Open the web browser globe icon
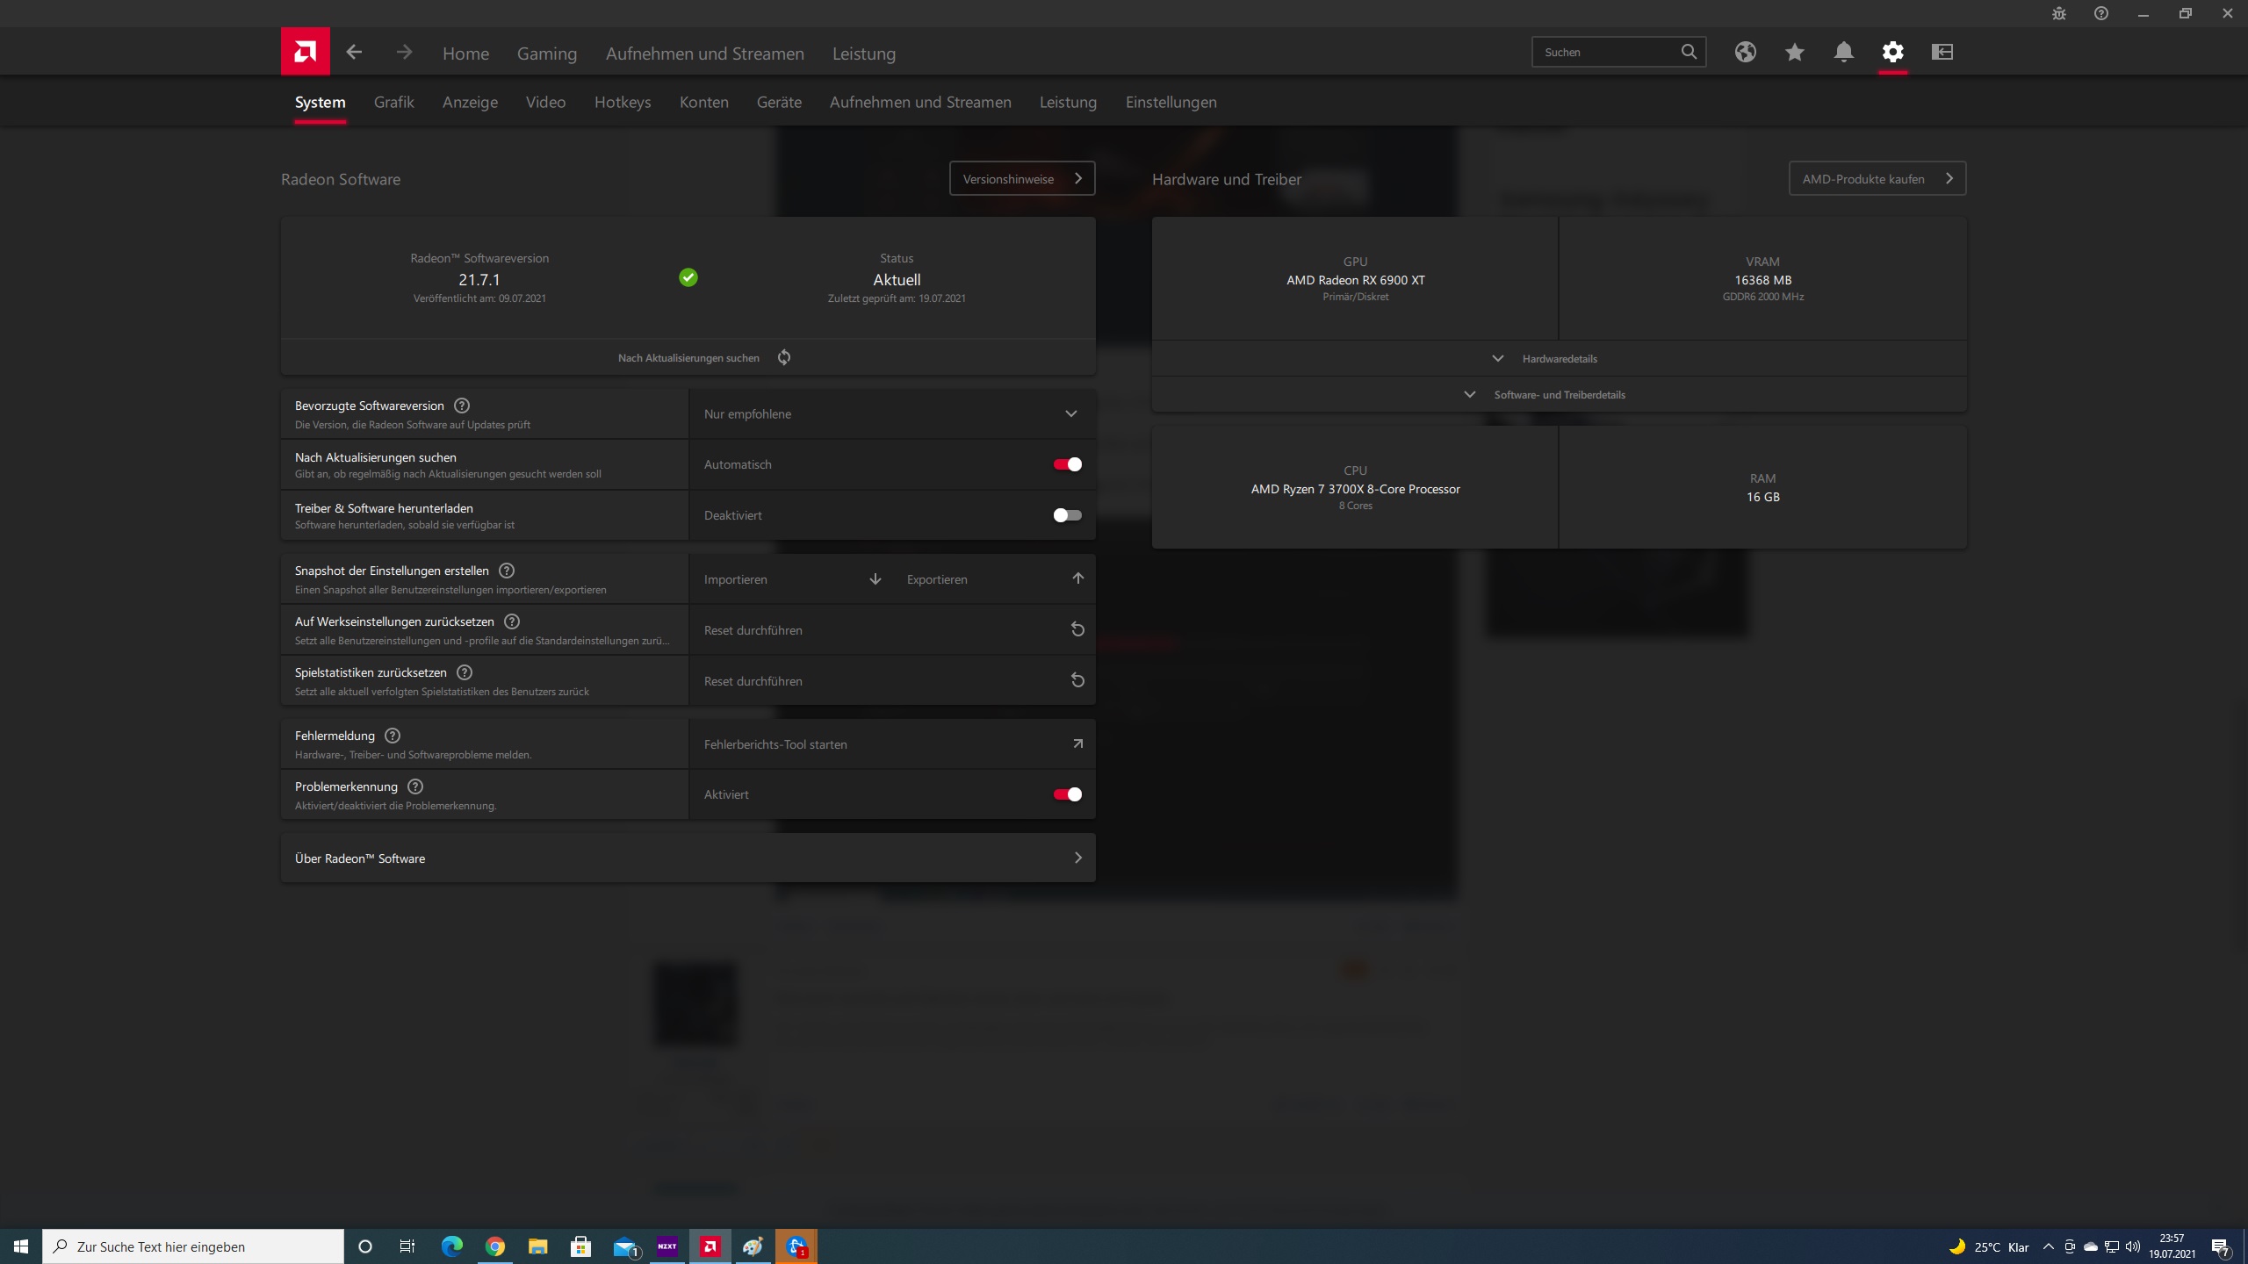Screen dimensions: 2248x1264 pos(1745,52)
